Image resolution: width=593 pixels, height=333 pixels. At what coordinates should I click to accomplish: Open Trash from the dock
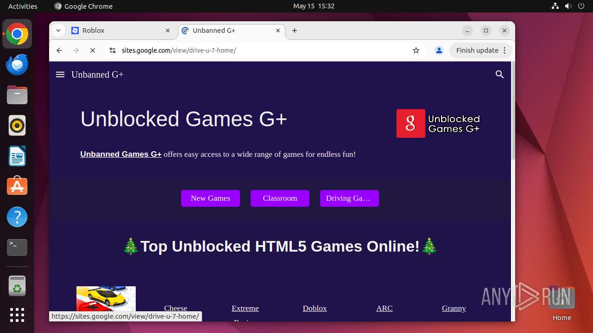pos(17,286)
